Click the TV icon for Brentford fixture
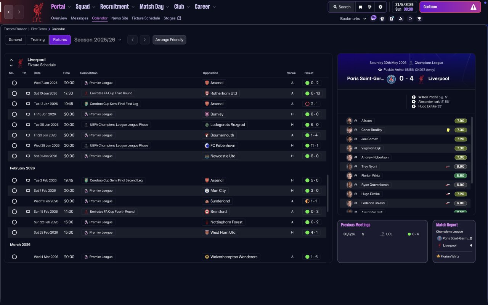 pos(28,212)
